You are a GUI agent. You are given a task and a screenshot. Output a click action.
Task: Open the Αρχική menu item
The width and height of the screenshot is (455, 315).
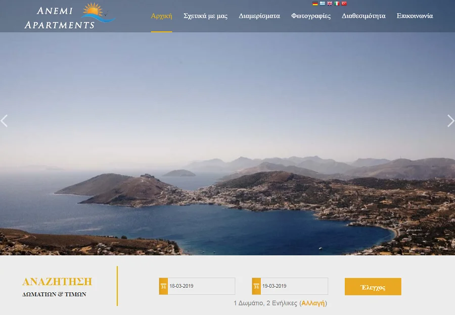click(x=161, y=16)
